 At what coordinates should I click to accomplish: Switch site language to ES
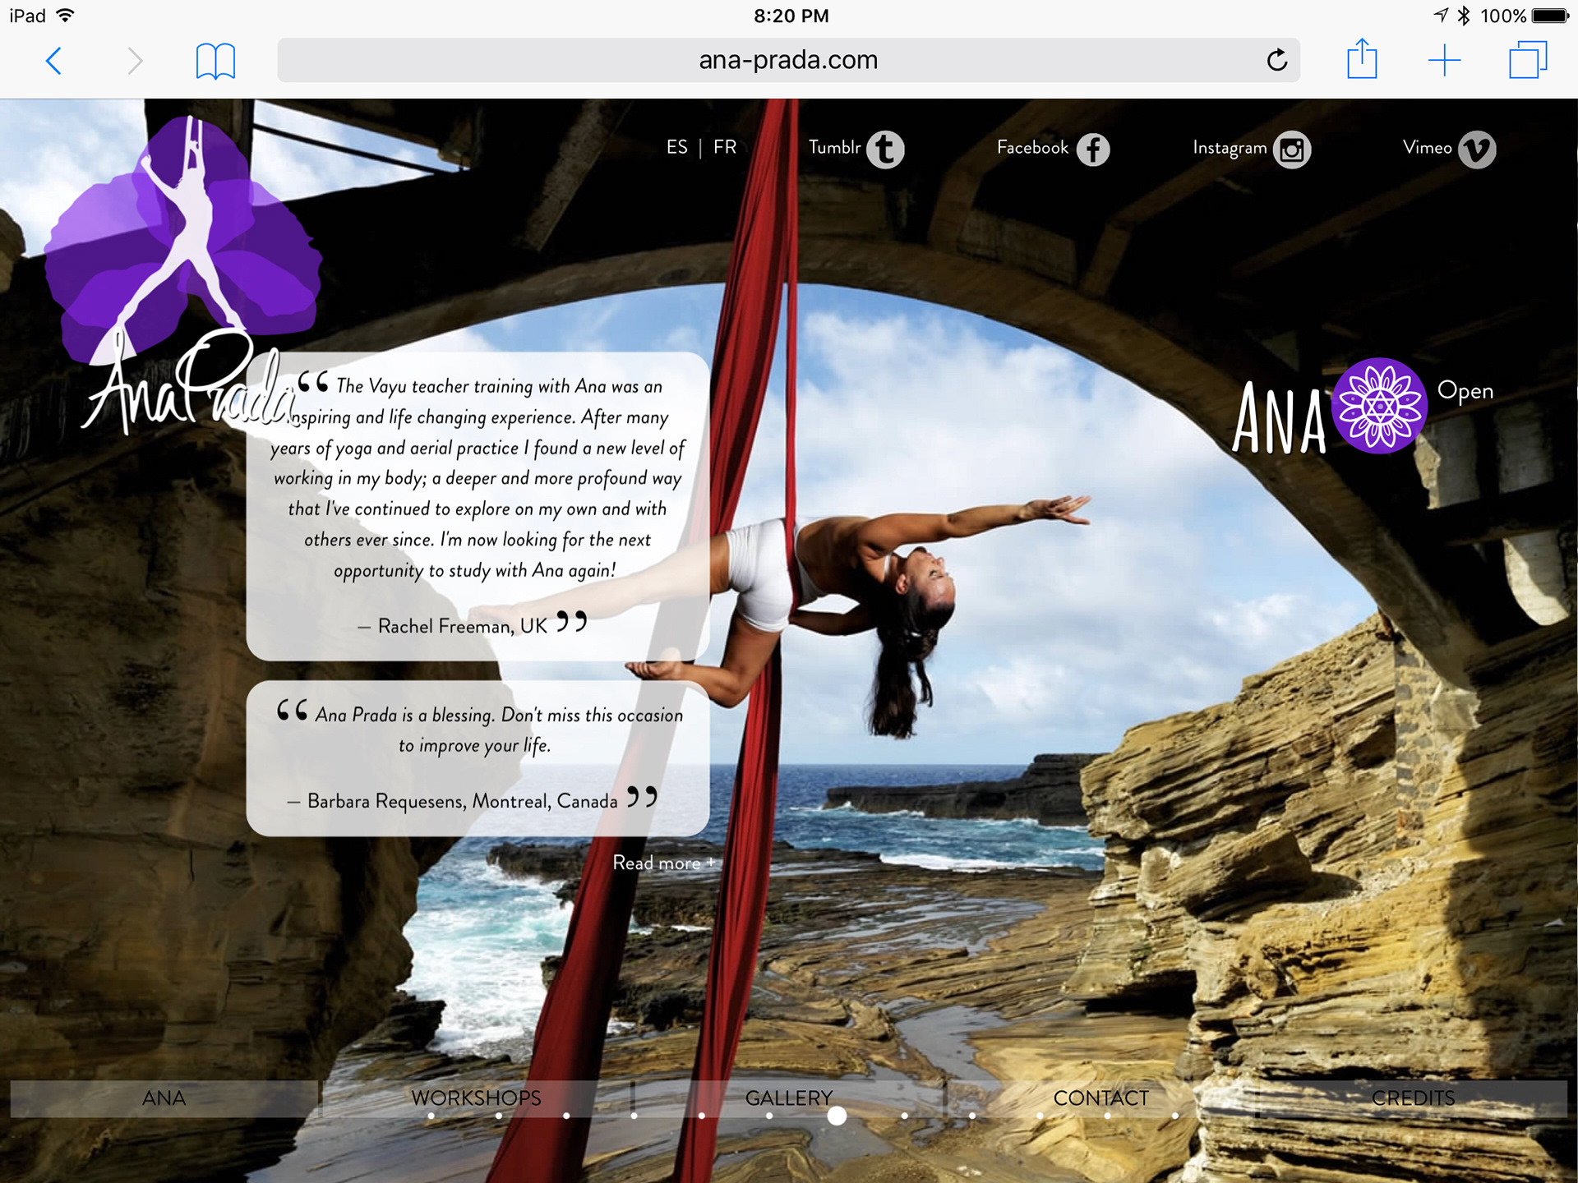(x=676, y=147)
